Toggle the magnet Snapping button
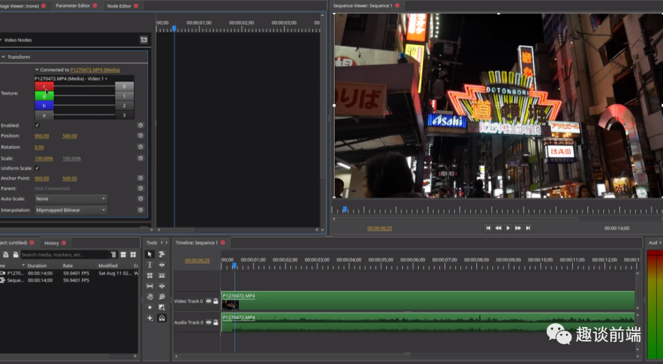Image resolution: width=663 pixels, height=364 pixels. point(161,318)
